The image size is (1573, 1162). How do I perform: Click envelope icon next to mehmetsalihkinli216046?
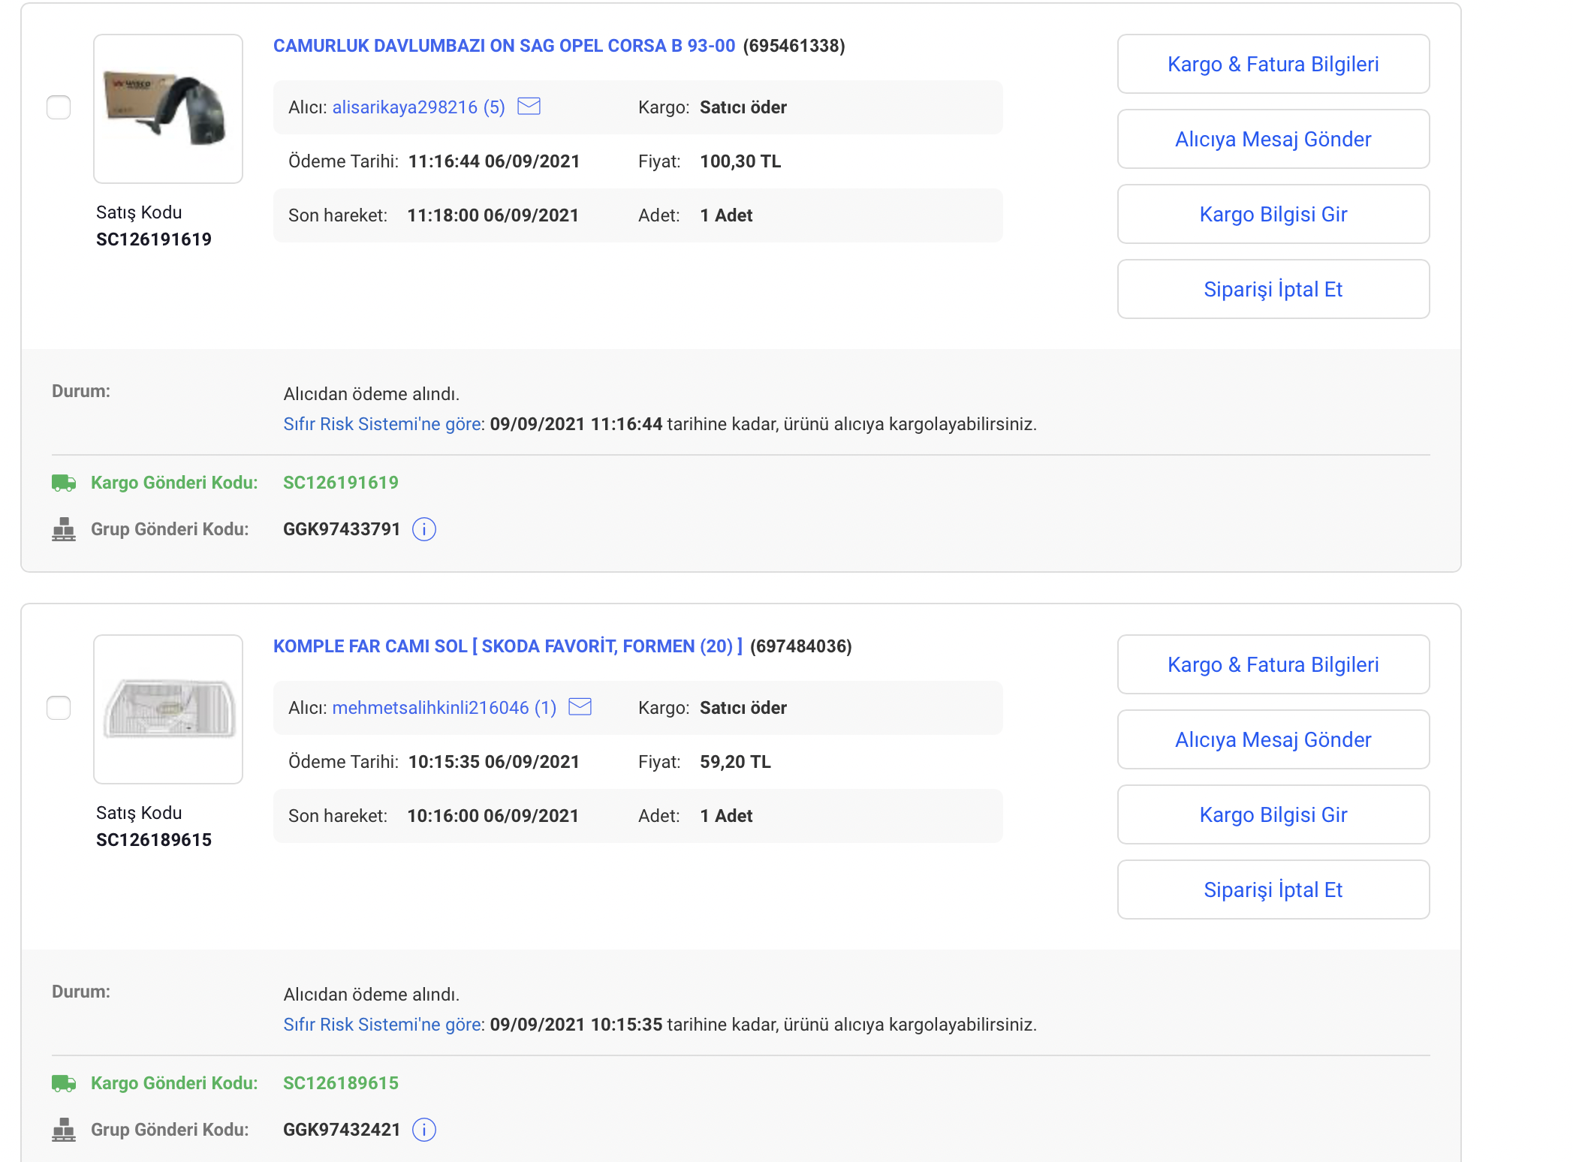(580, 707)
